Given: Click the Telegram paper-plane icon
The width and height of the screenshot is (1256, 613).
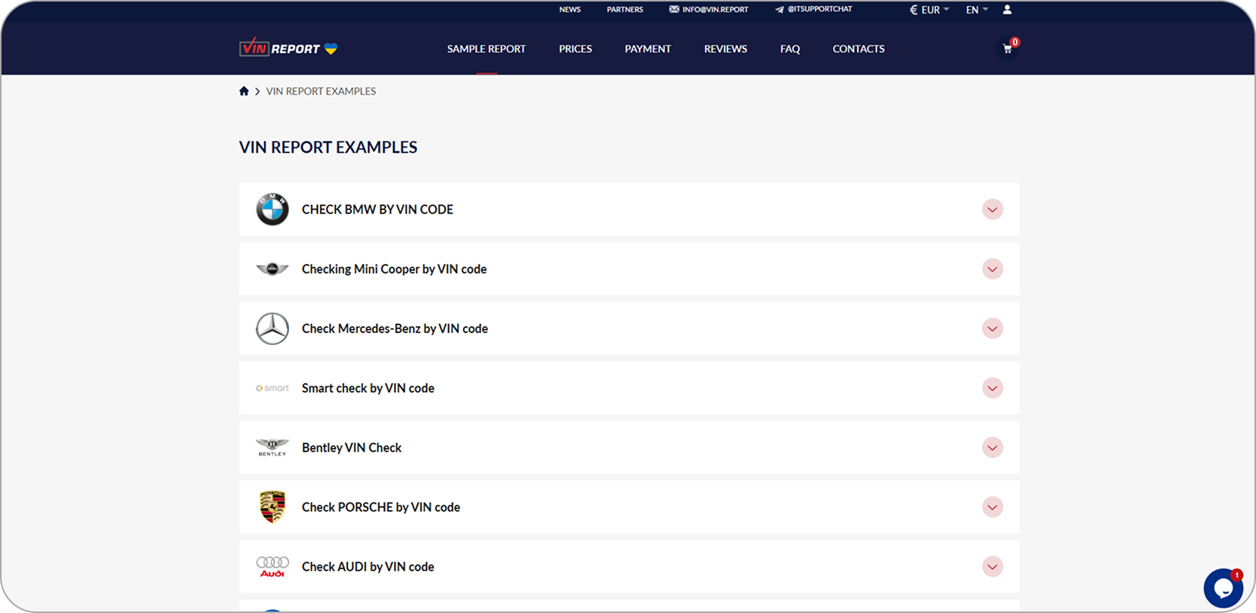Looking at the screenshot, I should coord(779,10).
